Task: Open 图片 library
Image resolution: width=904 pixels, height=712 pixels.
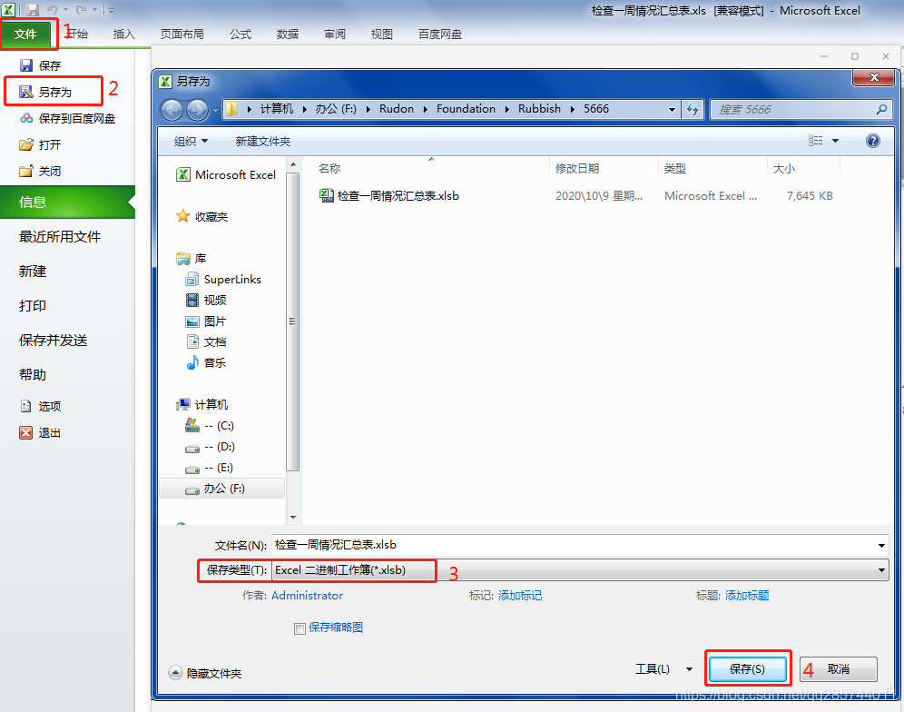Action: click(x=206, y=321)
